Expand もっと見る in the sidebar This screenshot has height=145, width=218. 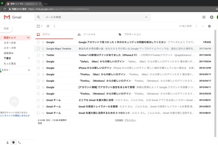click(x=10, y=64)
